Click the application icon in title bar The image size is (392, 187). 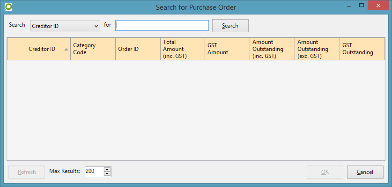8,7
